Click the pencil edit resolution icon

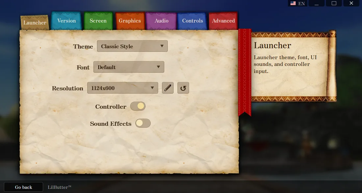(x=168, y=88)
